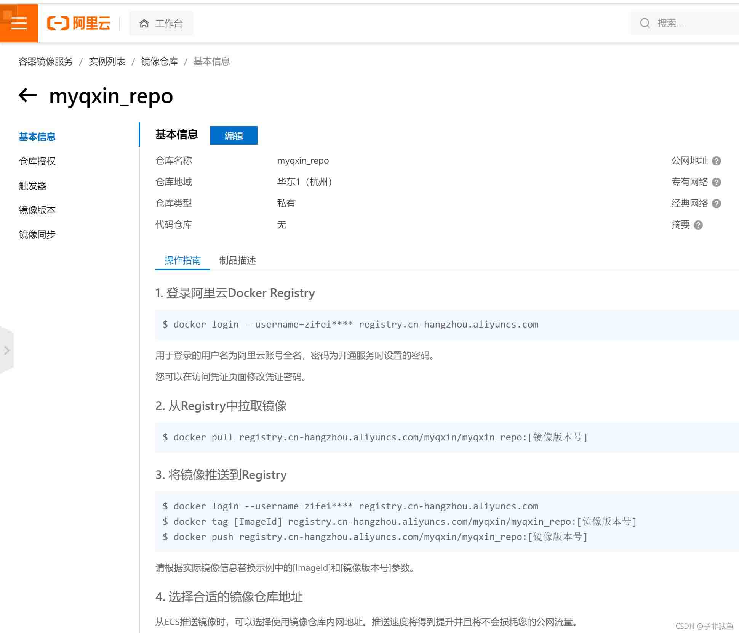Open the hamburger navigation menu
Image resolution: width=739 pixels, height=633 pixels.
19,23
